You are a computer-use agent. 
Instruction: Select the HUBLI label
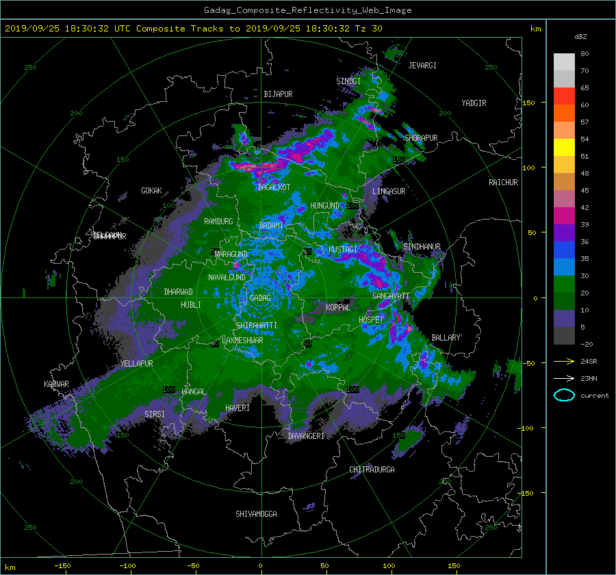[x=191, y=304]
